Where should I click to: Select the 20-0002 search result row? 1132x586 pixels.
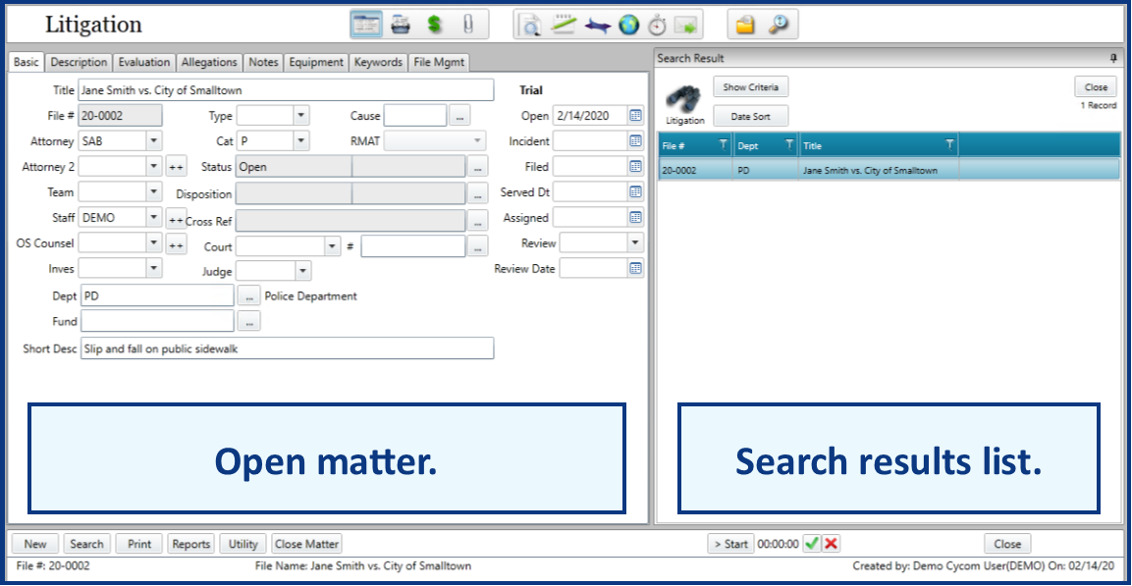(889, 171)
